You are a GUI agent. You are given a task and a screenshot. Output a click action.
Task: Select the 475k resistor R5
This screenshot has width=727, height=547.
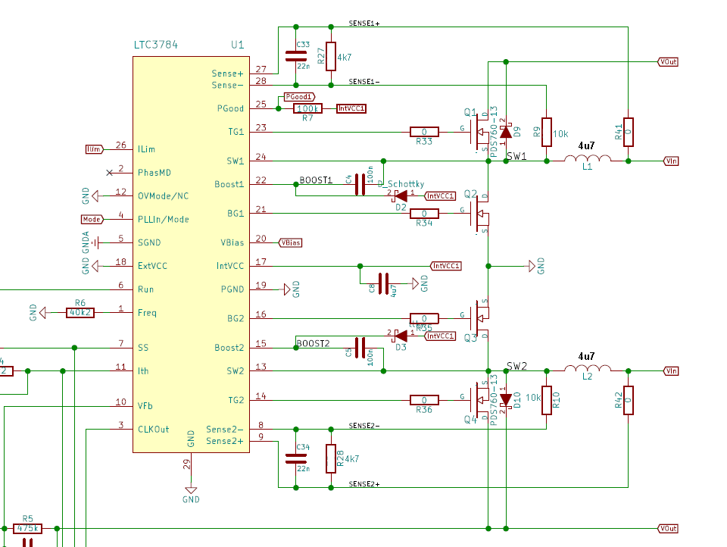click(x=27, y=529)
